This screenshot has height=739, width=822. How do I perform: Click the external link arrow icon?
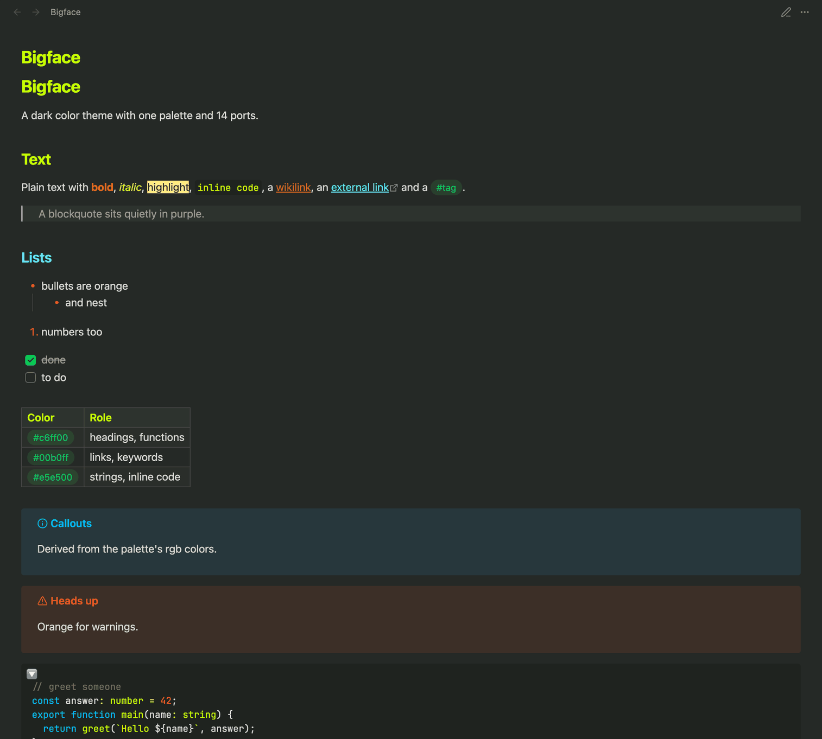coord(394,188)
